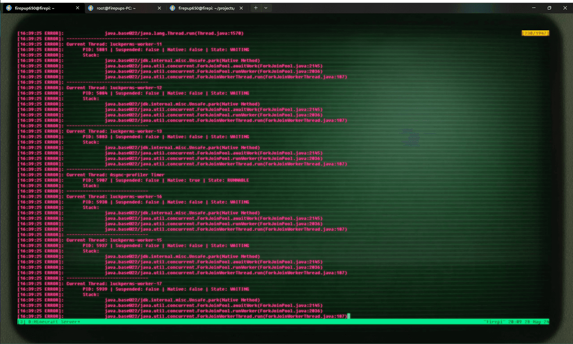Switch to the firepup650@firepi ~/projects tab

click(x=206, y=8)
